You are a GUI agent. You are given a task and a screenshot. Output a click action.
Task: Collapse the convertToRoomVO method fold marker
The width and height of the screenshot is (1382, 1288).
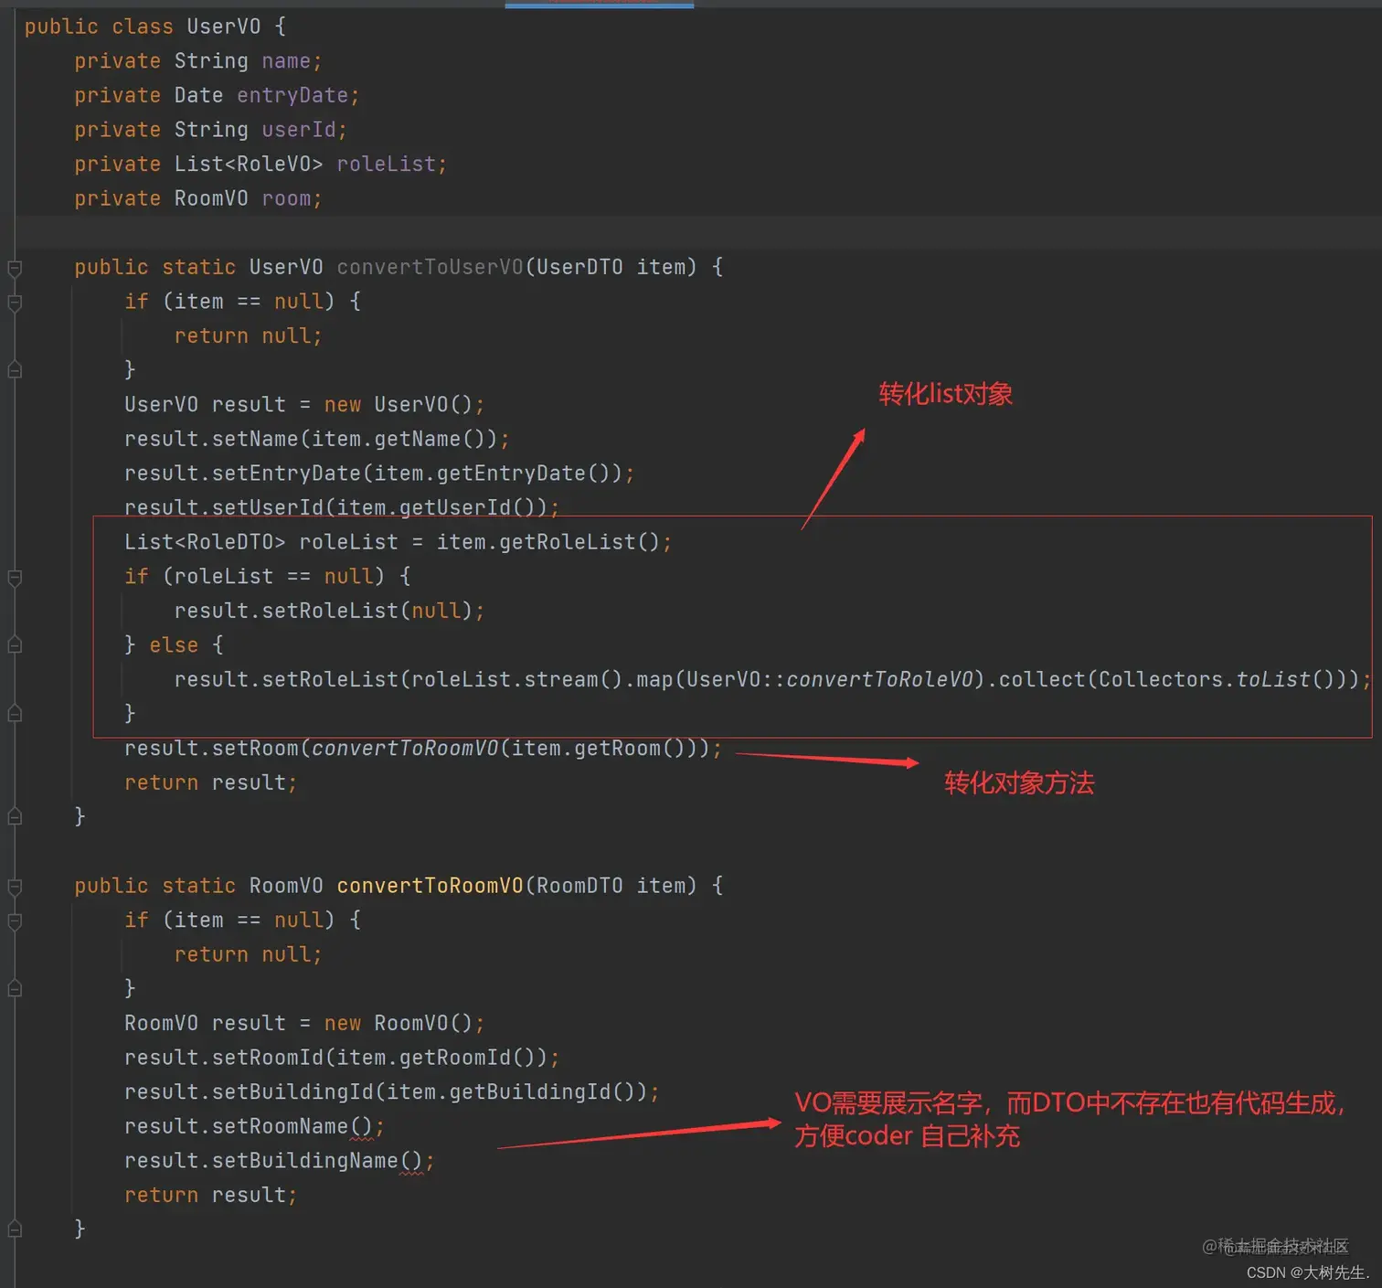[15, 887]
